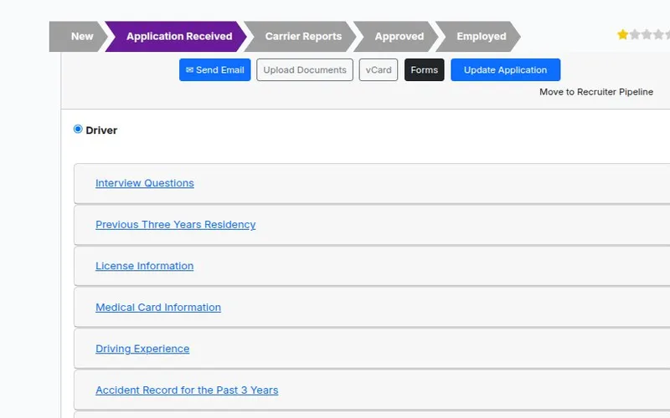This screenshot has width=670, height=418.
Task: Open Driving Experience section
Action: click(x=142, y=349)
